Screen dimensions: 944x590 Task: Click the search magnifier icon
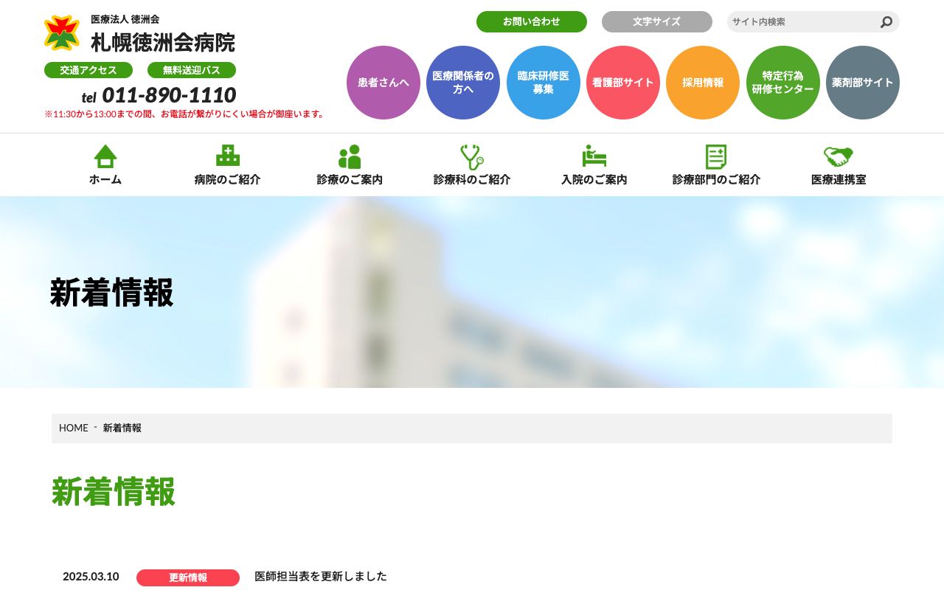click(x=886, y=22)
